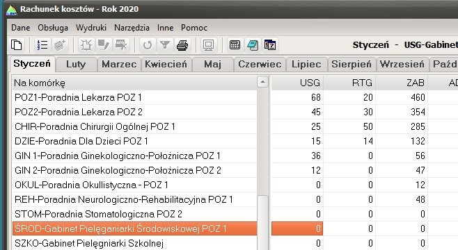458x250 pixels.
Task: Open the Dane menu
Action: 21,28
